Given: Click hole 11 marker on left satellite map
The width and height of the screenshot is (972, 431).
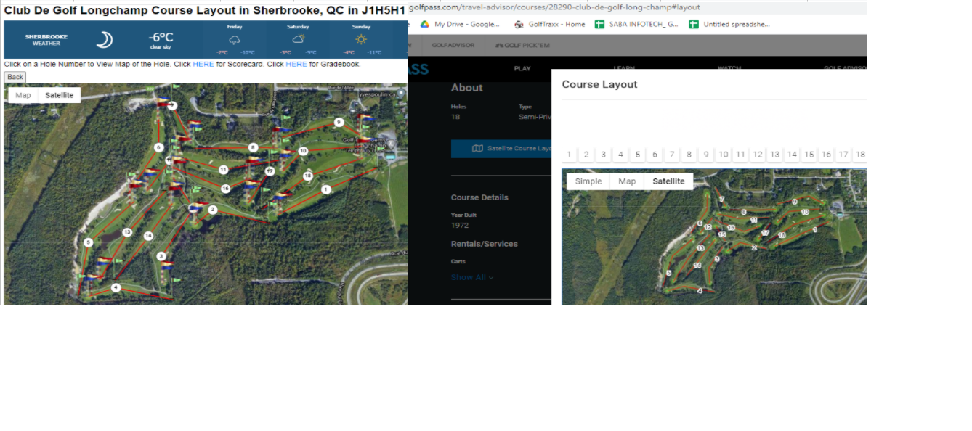Looking at the screenshot, I should click(x=224, y=170).
